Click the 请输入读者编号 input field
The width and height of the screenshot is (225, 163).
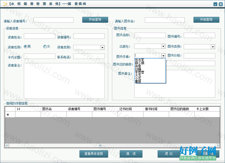(x=54, y=20)
